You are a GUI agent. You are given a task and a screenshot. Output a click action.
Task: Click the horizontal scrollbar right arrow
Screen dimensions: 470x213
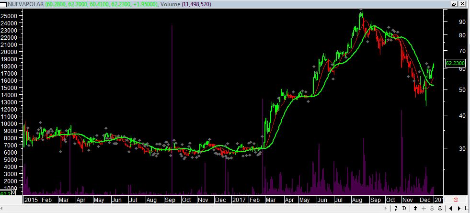tap(386, 208)
